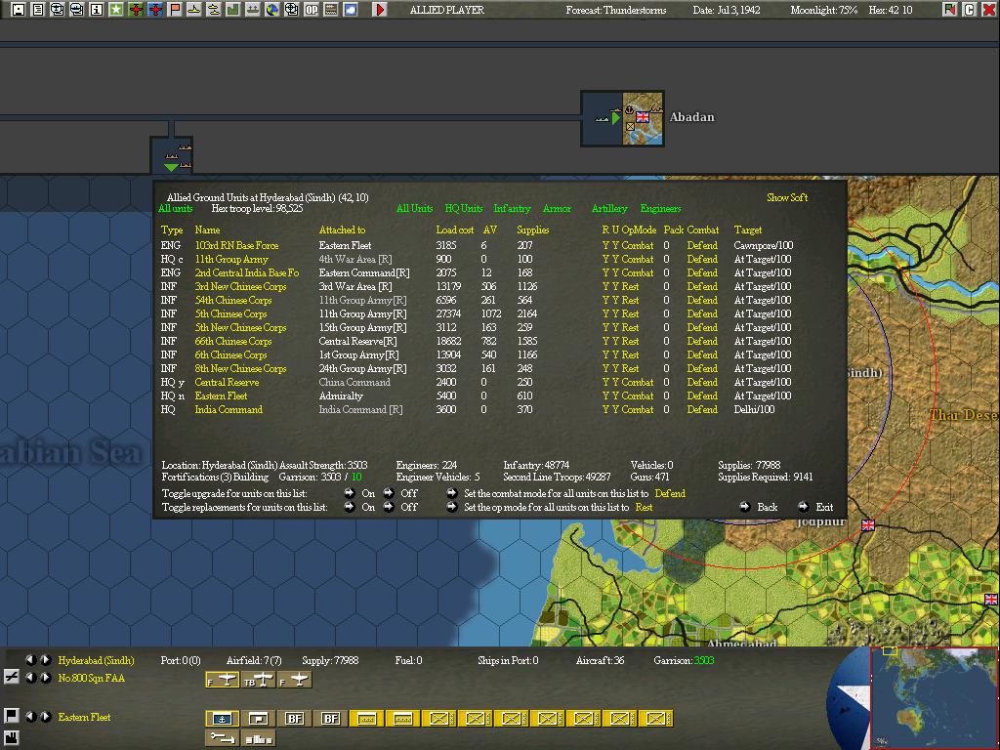This screenshot has width=1000, height=750.
Task: Open the 5th Chinese Corps unit
Action: point(230,313)
